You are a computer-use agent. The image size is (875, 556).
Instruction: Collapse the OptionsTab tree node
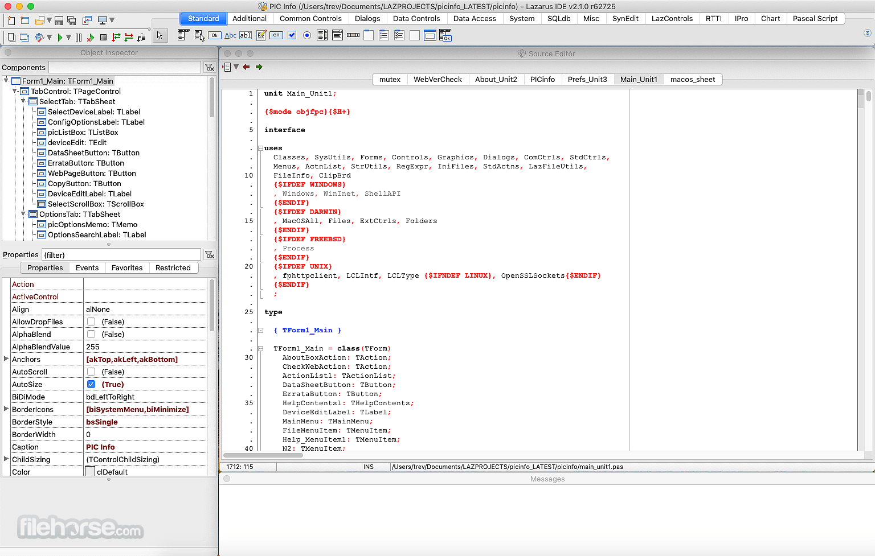tap(23, 214)
